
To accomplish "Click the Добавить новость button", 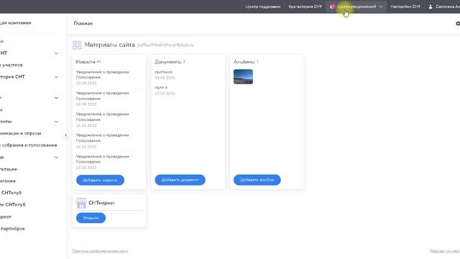I will coord(100,180).
